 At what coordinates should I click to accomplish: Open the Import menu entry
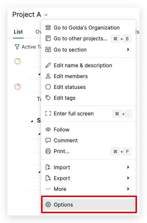(x=88, y=167)
